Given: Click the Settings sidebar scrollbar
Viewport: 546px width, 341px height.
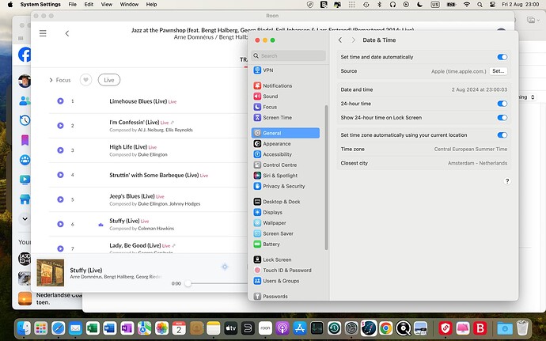Looking at the screenshot, I should pos(326,178).
